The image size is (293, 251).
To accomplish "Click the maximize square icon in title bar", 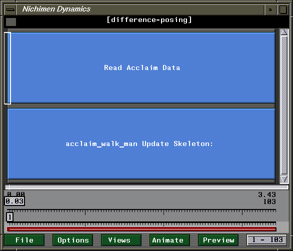I will pos(283,9).
